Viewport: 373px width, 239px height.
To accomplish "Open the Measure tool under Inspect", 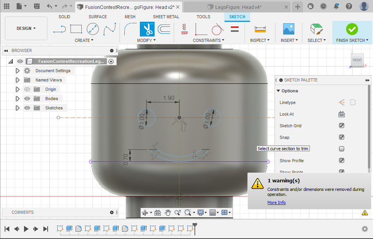I will coord(260,29).
